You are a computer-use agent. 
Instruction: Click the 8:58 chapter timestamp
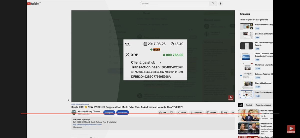(x=257, y=60)
